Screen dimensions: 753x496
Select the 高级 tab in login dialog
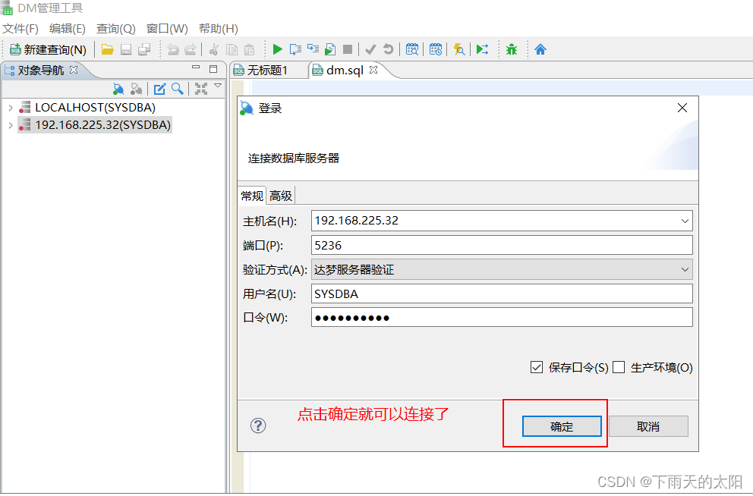pos(280,196)
